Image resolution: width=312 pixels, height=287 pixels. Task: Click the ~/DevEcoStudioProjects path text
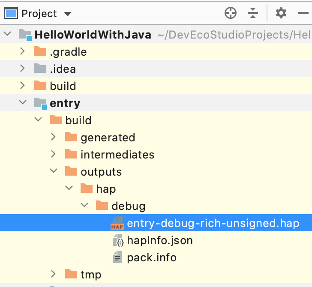tap(235, 35)
